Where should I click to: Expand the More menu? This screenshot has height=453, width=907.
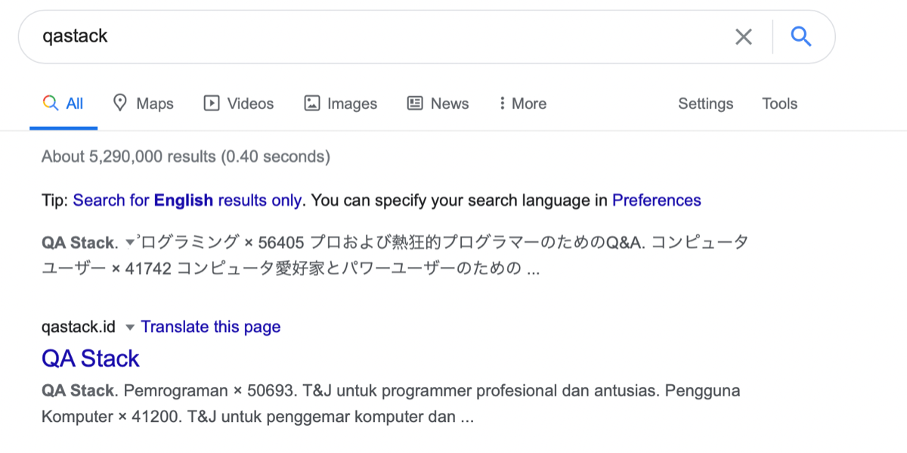click(522, 104)
